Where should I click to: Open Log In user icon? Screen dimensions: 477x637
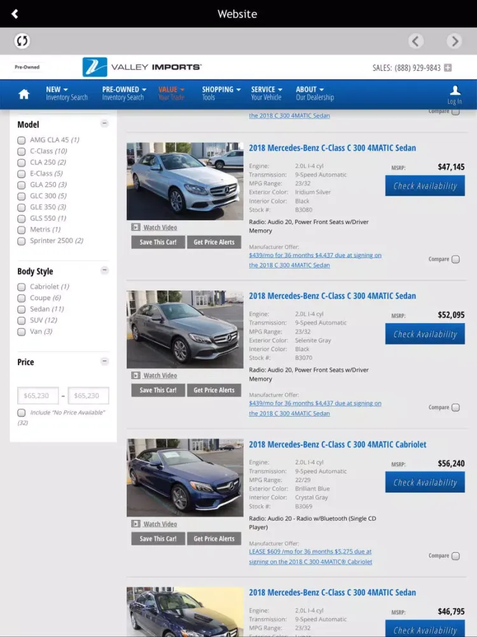pyautogui.click(x=455, y=95)
